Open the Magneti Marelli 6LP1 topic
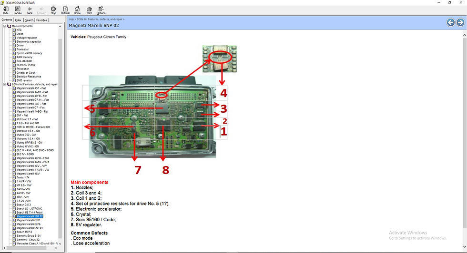467x253 pixels. [x=28, y=220]
